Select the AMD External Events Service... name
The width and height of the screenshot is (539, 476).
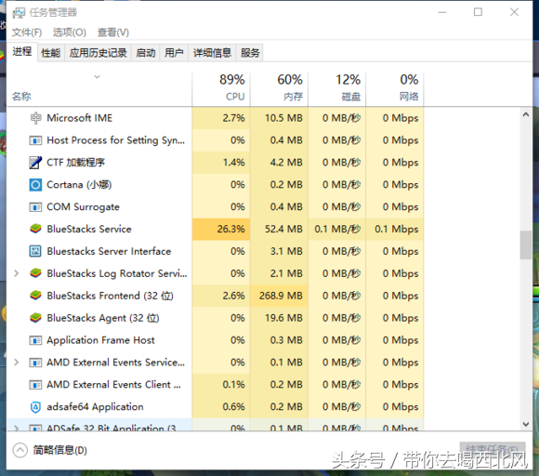tap(115, 363)
